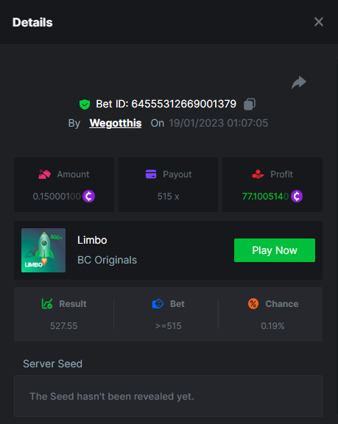Click the purple Payout card icon

pyautogui.click(x=151, y=174)
